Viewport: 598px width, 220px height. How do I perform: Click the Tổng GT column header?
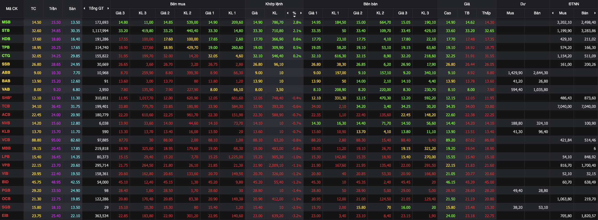[96, 8]
